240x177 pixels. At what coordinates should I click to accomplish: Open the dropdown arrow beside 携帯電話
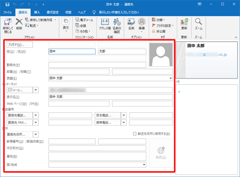(124, 122)
